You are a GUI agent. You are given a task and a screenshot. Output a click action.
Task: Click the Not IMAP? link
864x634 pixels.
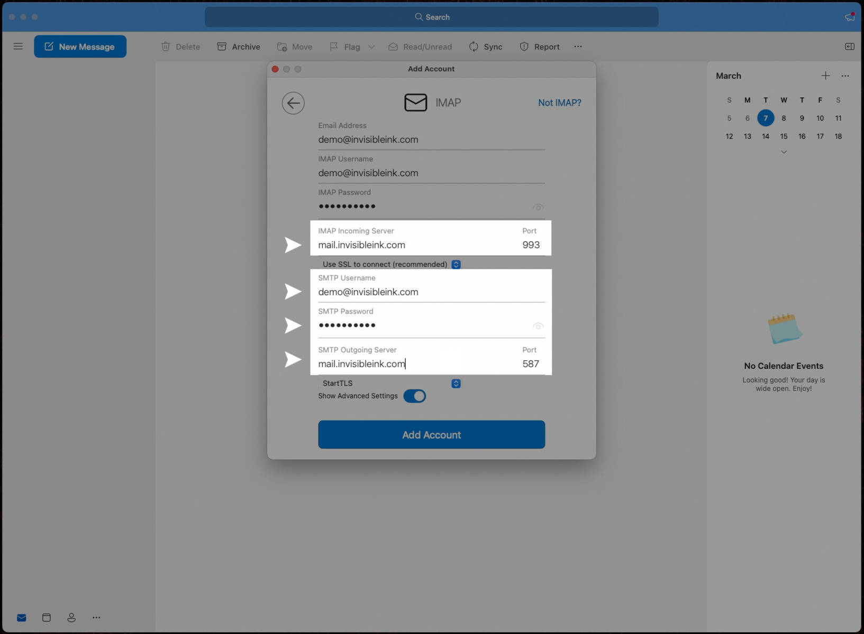(559, 102)
